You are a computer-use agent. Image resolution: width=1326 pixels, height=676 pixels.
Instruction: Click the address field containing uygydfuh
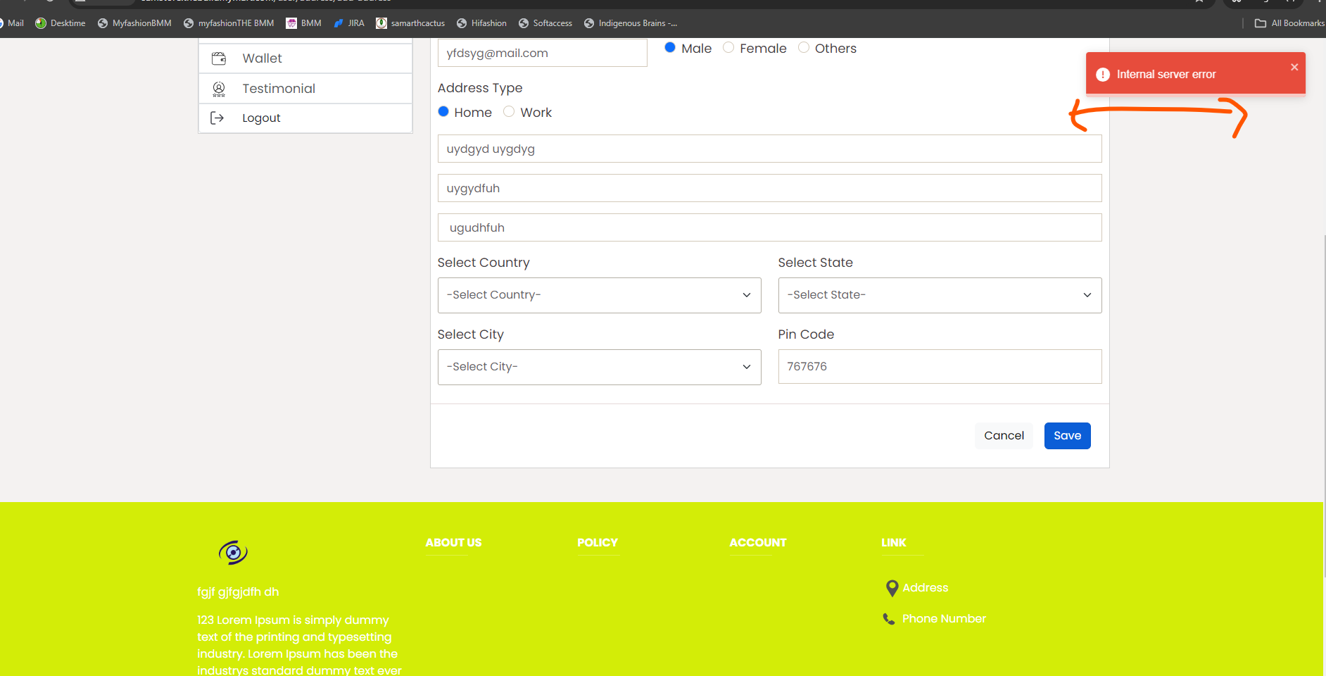[x=770, y=188]
